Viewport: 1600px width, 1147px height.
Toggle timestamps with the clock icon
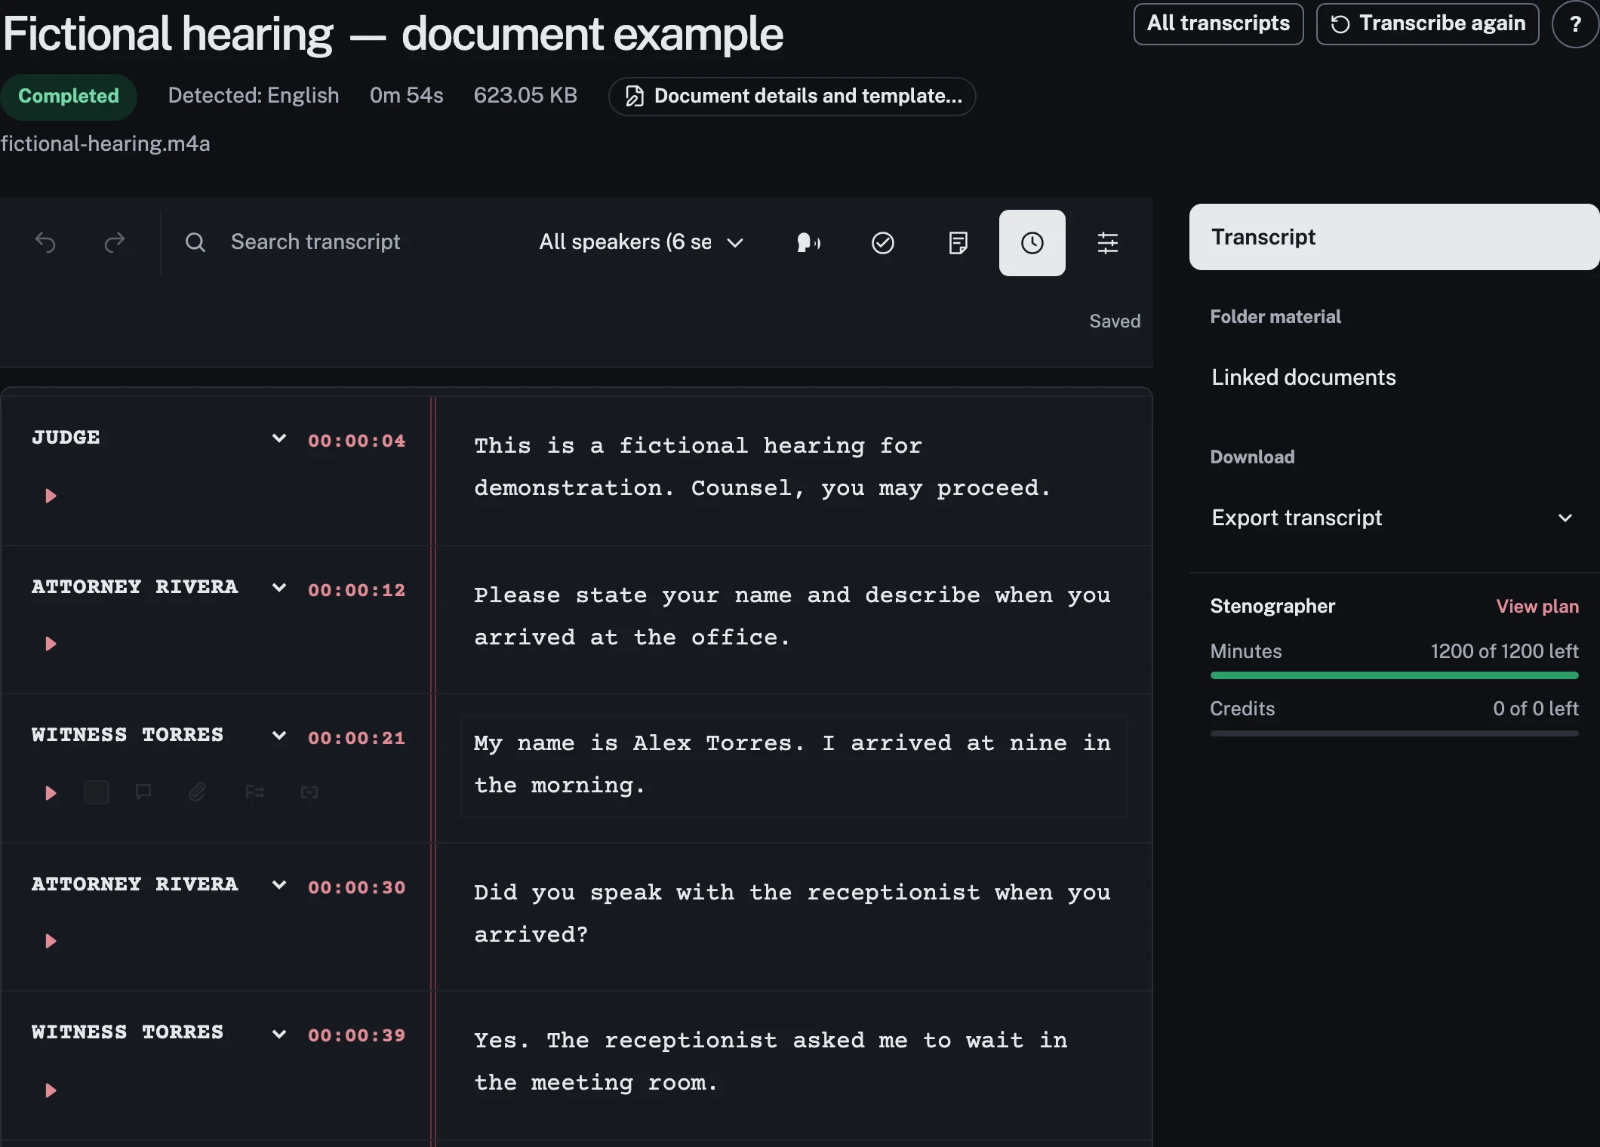point(1032,242)
